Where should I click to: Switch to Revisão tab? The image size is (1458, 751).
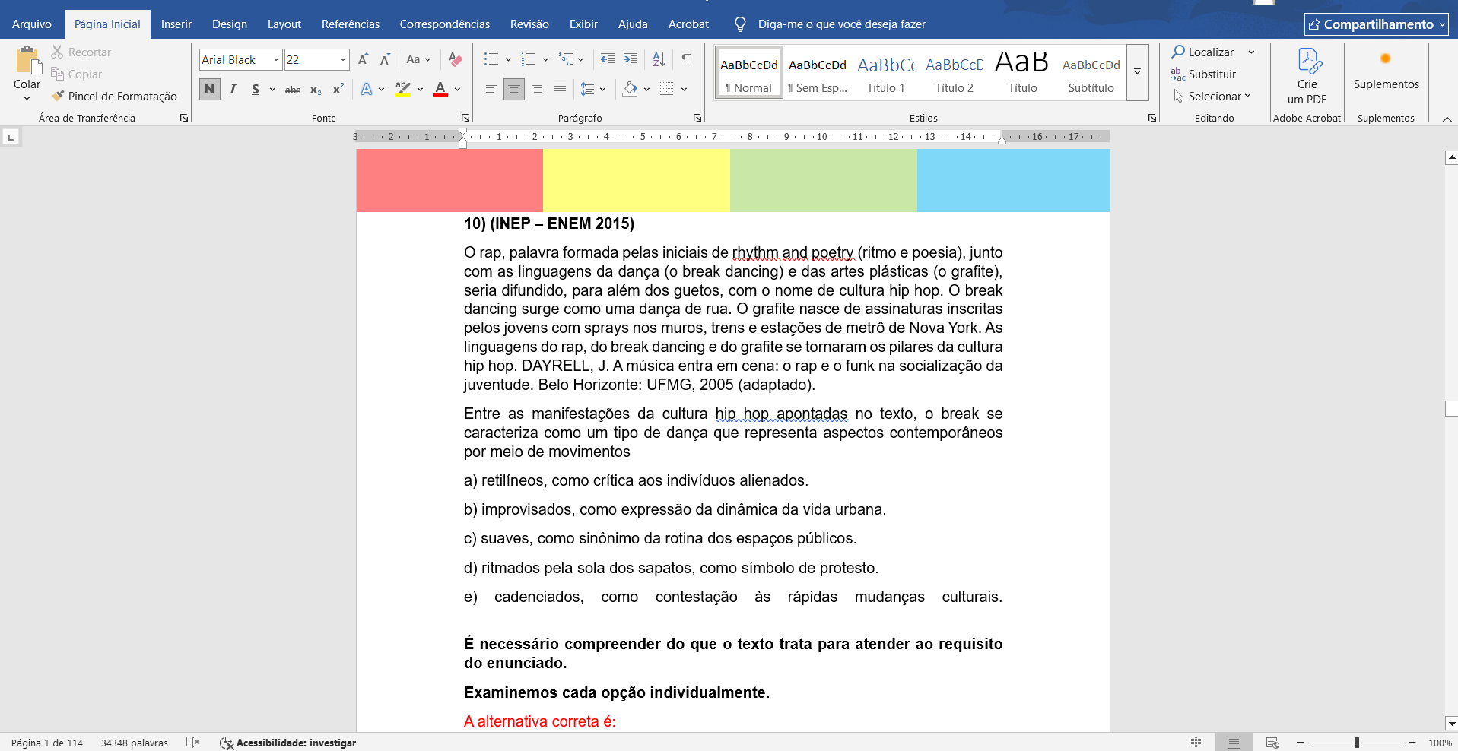[529, 24]
